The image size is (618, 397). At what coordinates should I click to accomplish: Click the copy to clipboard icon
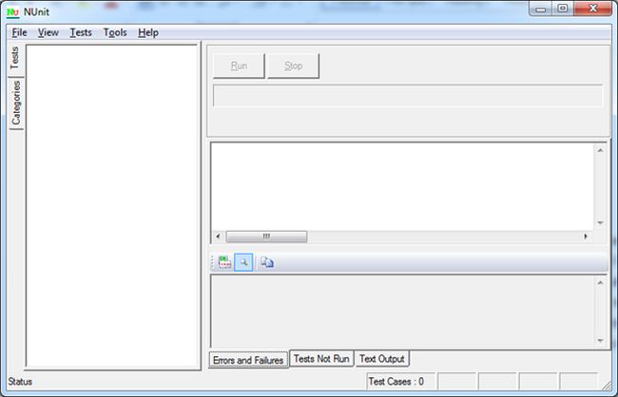click(x=267, y=262)
